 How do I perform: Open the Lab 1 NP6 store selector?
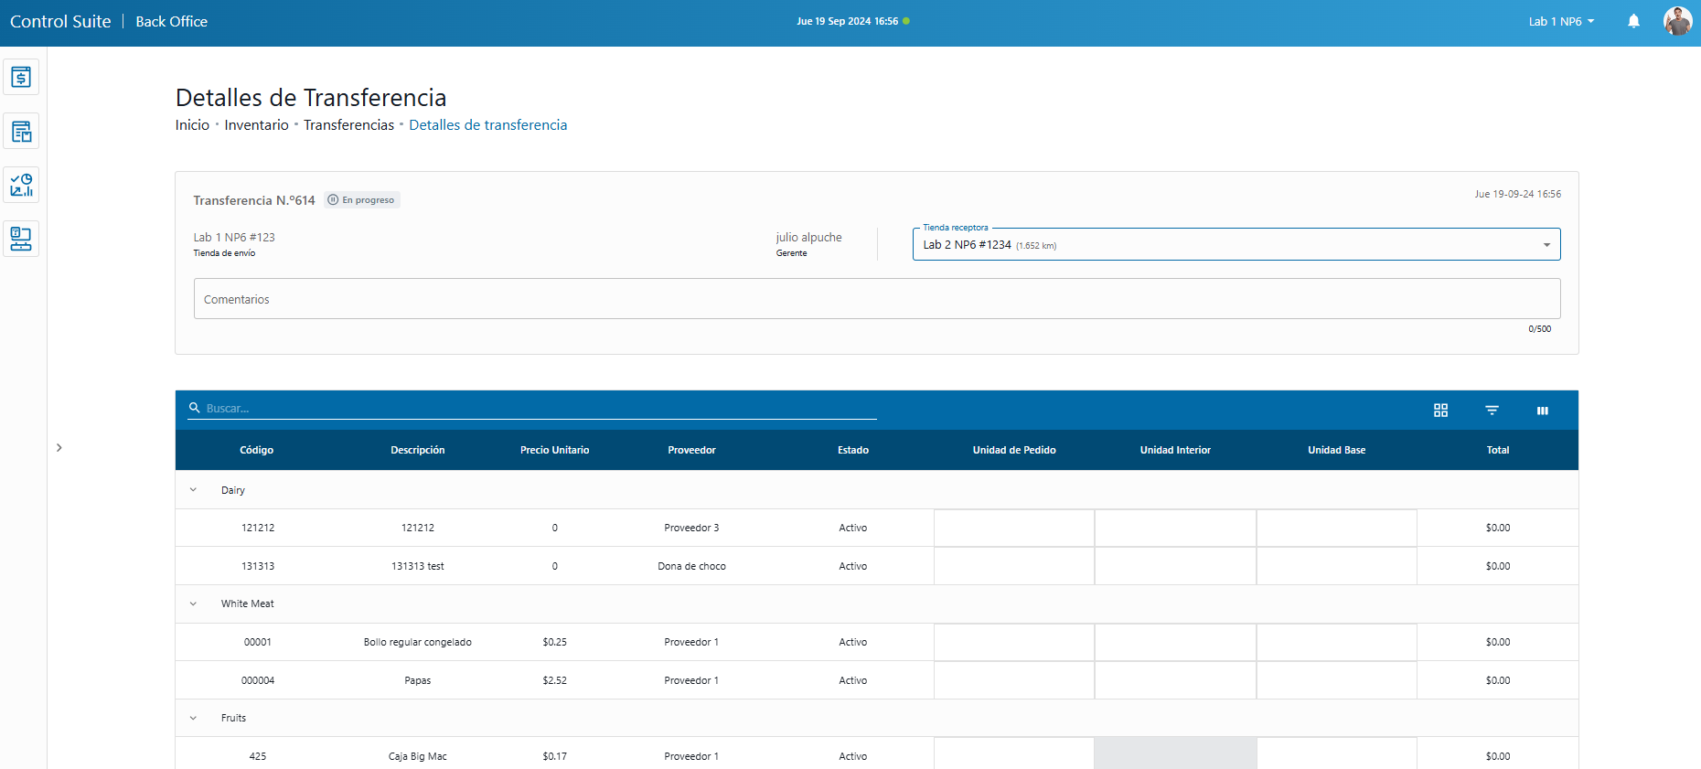(x=1561, y=21)
